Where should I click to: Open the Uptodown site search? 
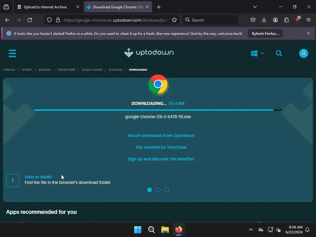279,53
